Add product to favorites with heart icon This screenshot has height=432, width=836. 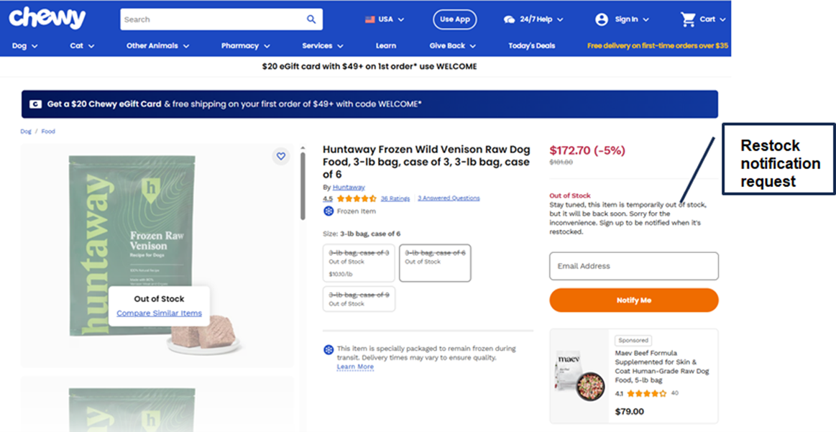281,156
